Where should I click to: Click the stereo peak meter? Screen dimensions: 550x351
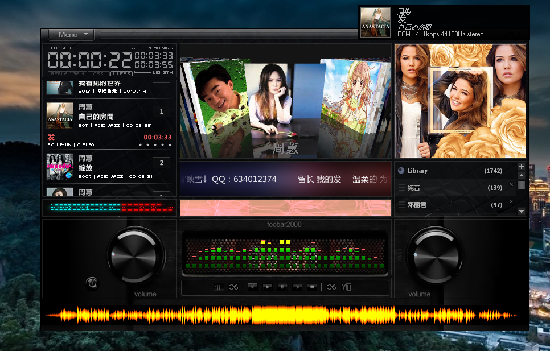[111, 208]
